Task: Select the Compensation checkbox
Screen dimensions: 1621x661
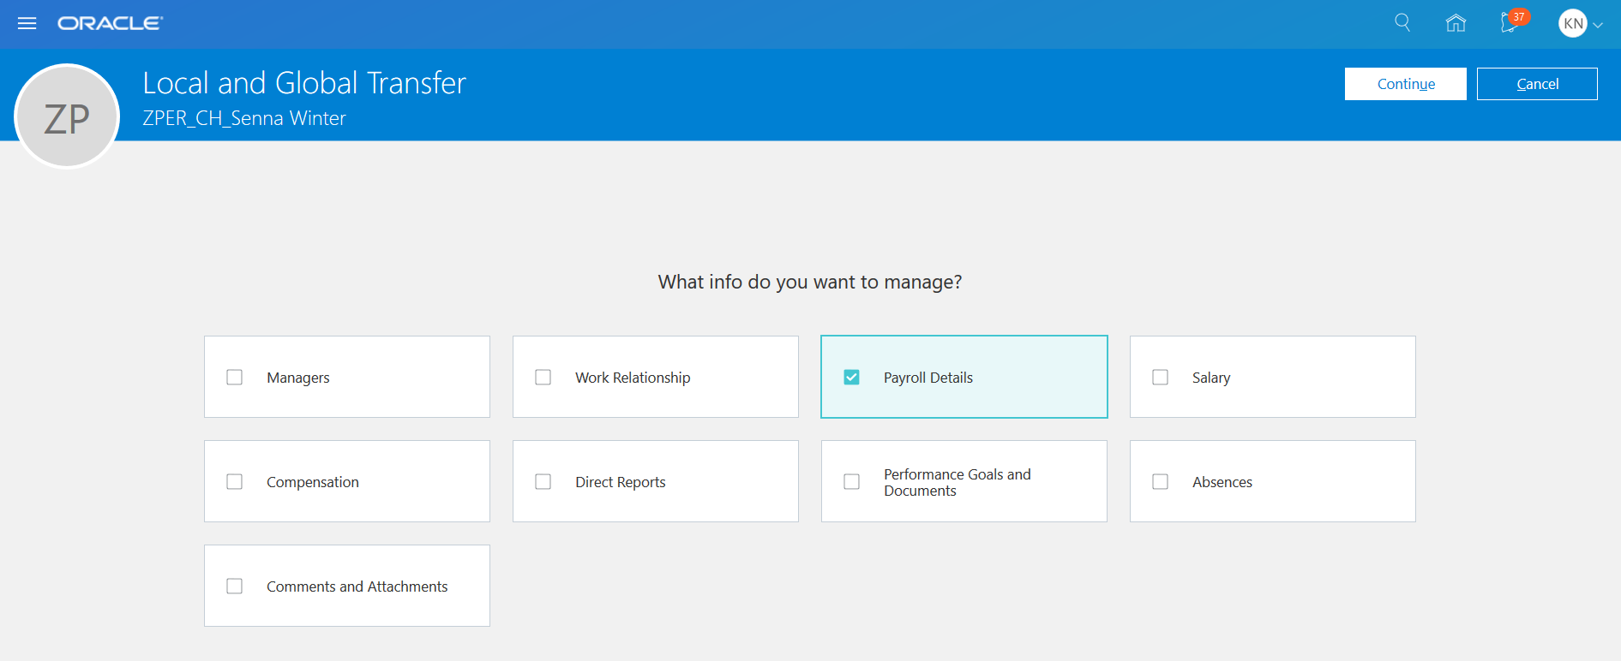Action: click(x=235, y=482)
